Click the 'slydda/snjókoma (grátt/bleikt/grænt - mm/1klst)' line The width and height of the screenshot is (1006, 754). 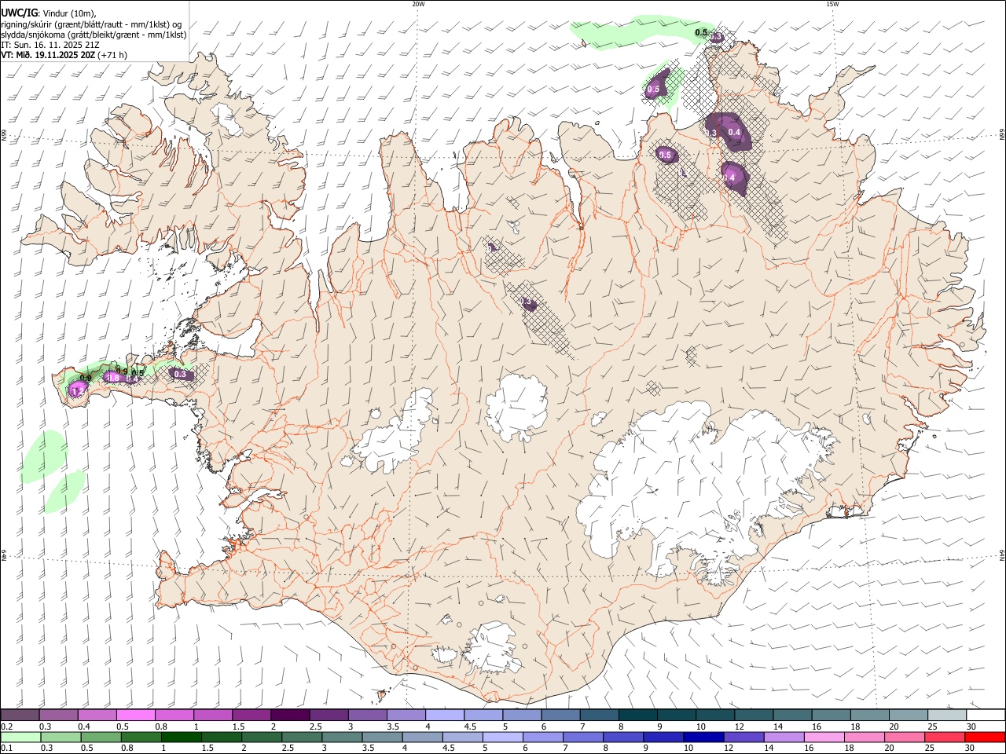[x=94, y=35]
